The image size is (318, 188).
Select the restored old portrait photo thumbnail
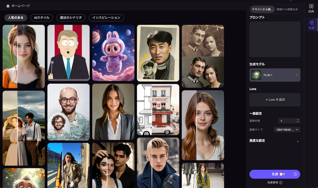pyautogui.click(x=158, y=53)
